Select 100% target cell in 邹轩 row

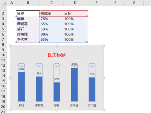[x=75, y=29]
